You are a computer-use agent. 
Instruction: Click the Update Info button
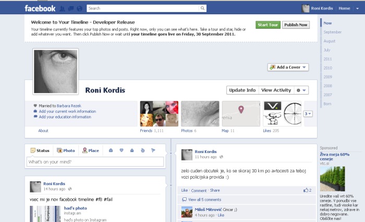[242, 90]
